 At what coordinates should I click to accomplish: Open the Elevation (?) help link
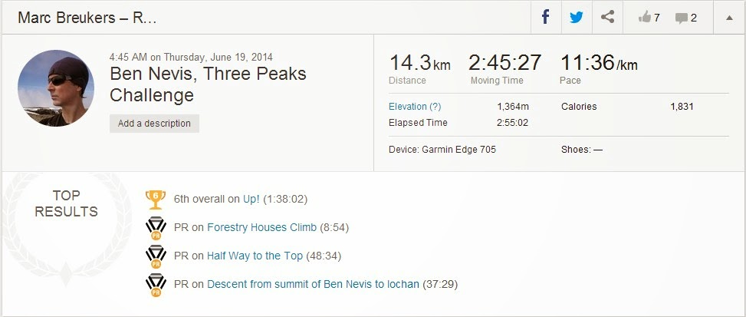(415, 107)
